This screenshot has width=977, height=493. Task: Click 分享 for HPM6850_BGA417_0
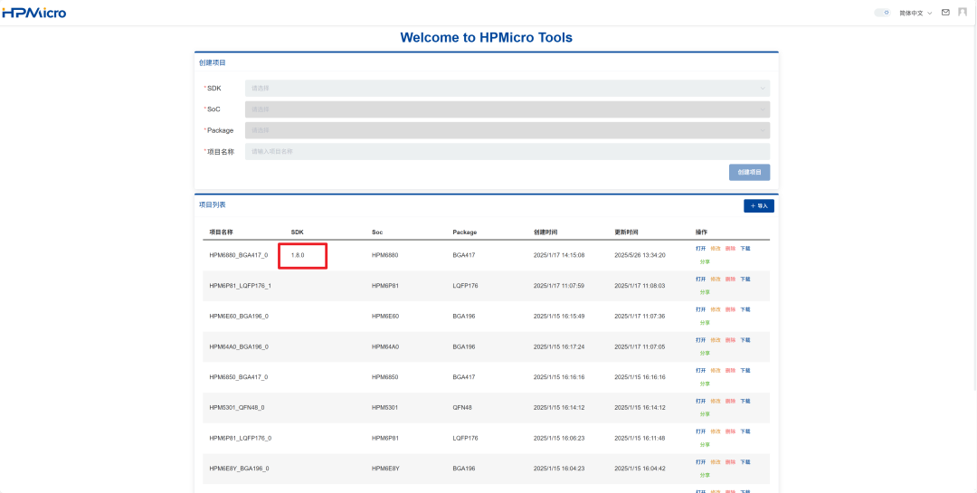click(x=705, y=384)
